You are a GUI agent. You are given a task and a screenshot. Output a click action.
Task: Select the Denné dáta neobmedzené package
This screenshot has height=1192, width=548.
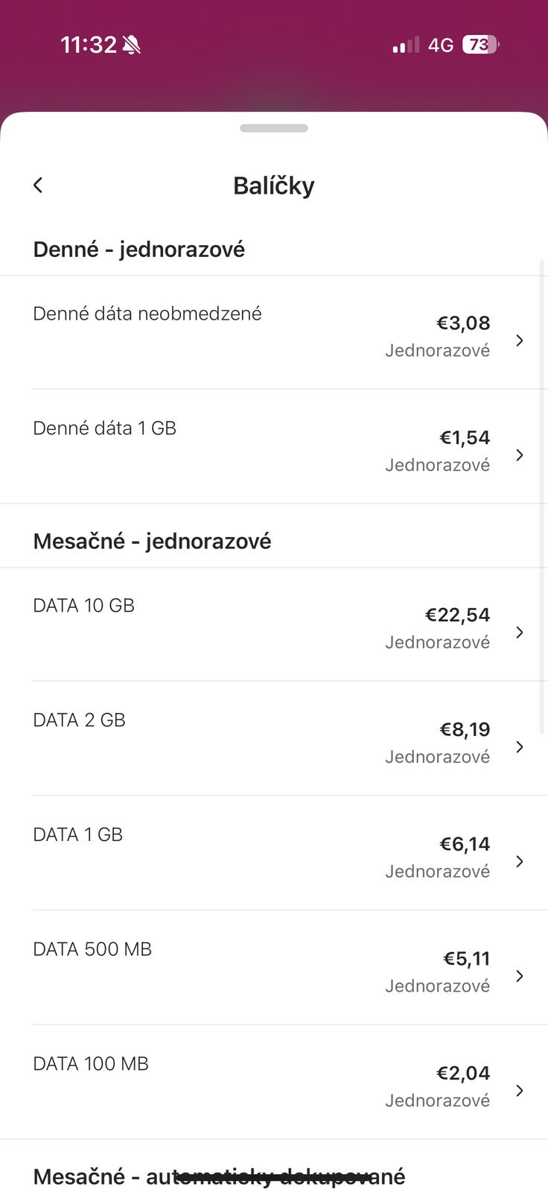pos(147,314)
